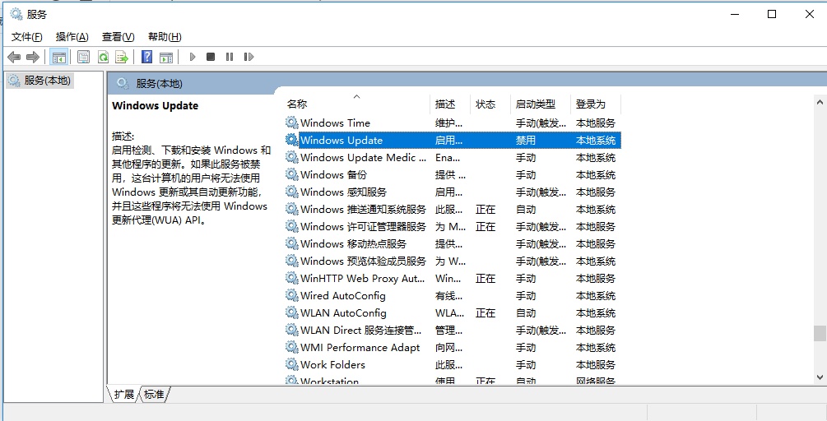Click the Stop Service square icon

(211, 57)
